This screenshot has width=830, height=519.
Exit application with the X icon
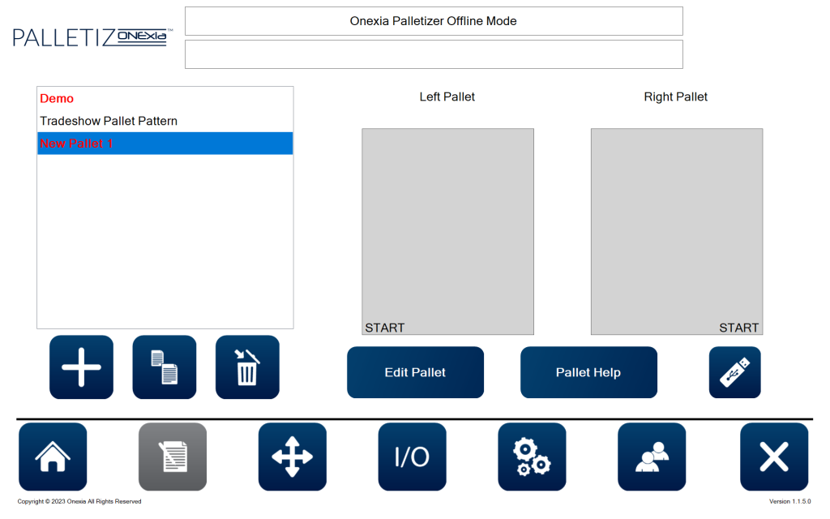[773, 457]
